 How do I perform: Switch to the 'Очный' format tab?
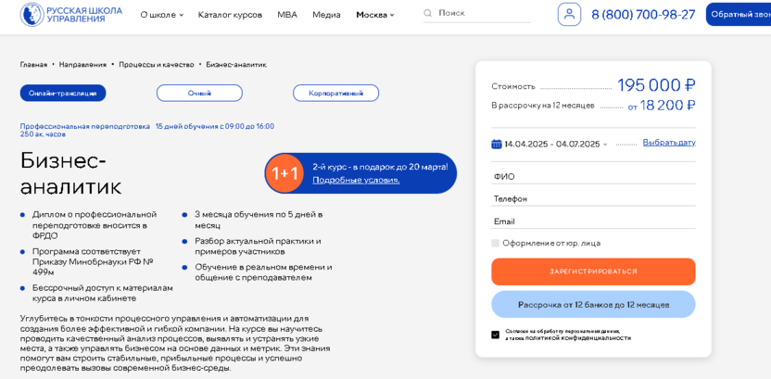pyautogui.click(x=199, y=93)
